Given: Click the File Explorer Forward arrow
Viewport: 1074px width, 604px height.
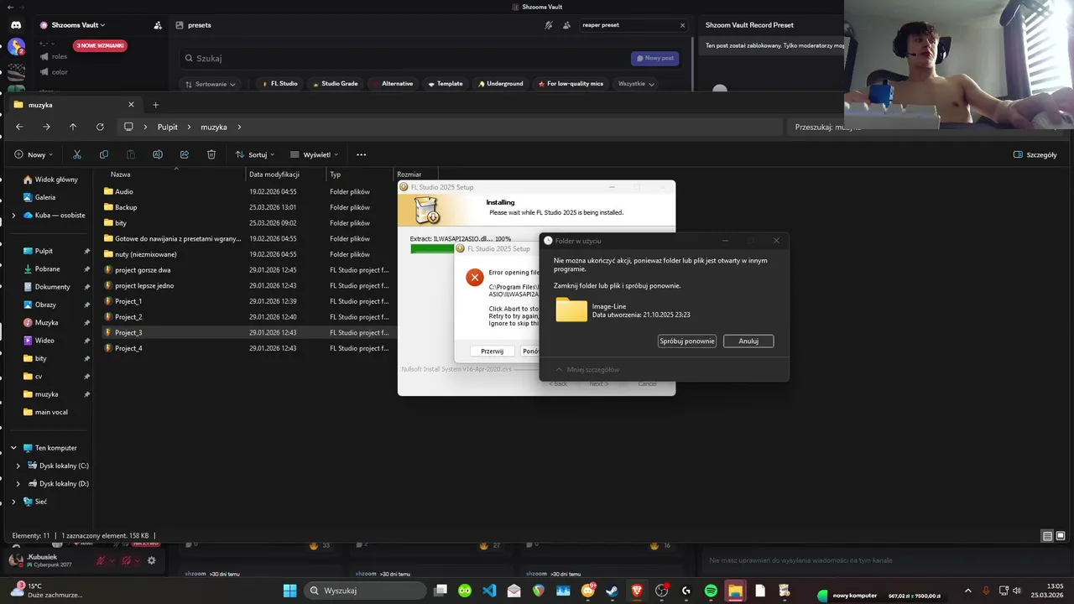Looking at the screenshot, I should [x=46, y=127].
